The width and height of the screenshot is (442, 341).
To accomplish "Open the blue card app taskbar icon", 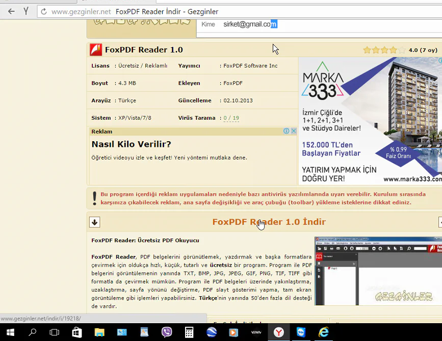I will [x=122, y=332].
